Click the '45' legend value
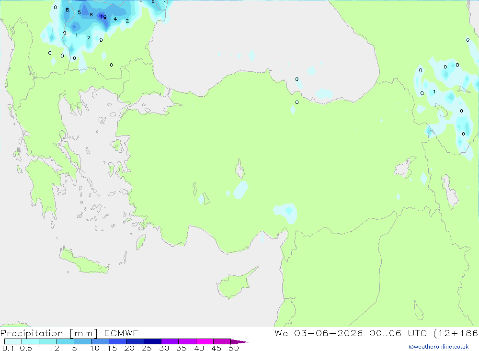Screen dimensions: 479x351 [217, 348]
